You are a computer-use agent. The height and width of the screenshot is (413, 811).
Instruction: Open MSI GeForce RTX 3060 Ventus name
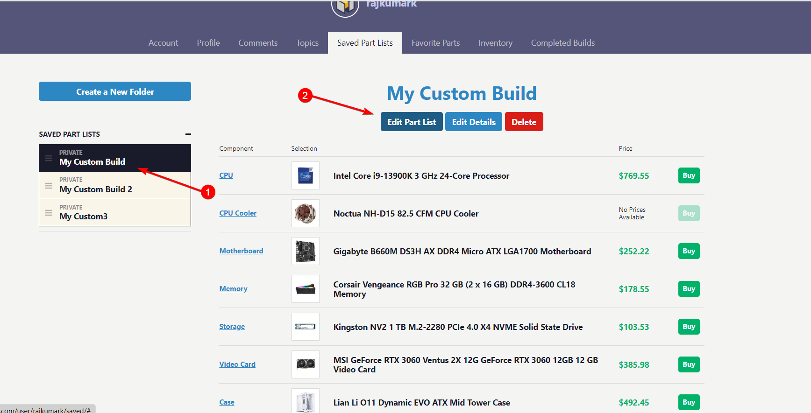[x=466, y=365]
